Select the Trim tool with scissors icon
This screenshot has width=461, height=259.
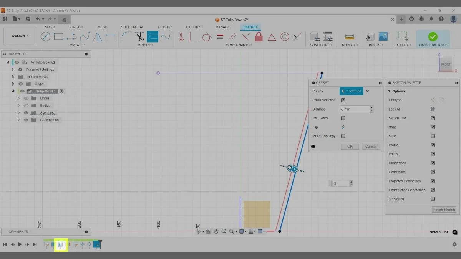pos(141,36)
